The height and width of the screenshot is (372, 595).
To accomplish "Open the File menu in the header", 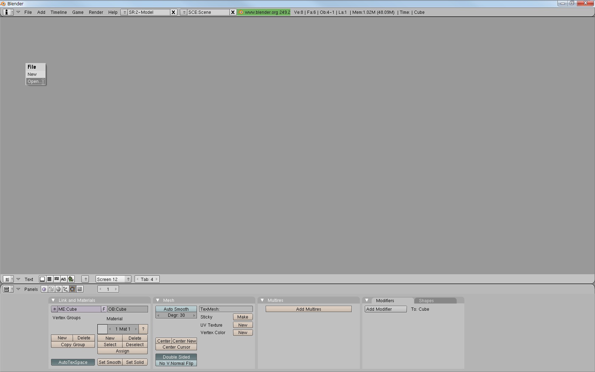I will click(28, 12).
